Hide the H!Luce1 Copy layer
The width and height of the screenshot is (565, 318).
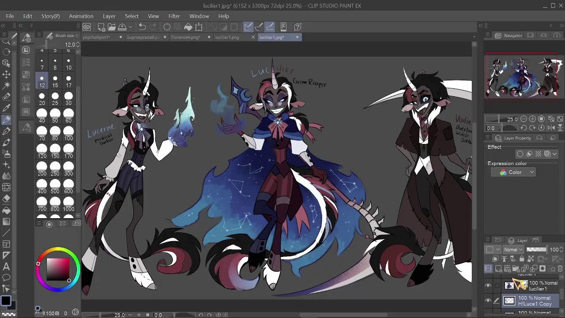(488, 301)
